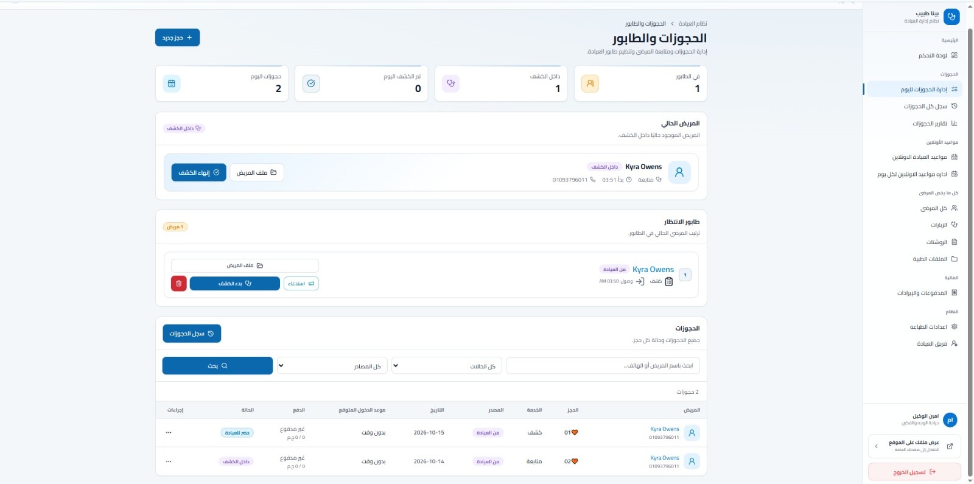
Task: Click بدء الكشف for the queued patient
Action: point(235,284)
